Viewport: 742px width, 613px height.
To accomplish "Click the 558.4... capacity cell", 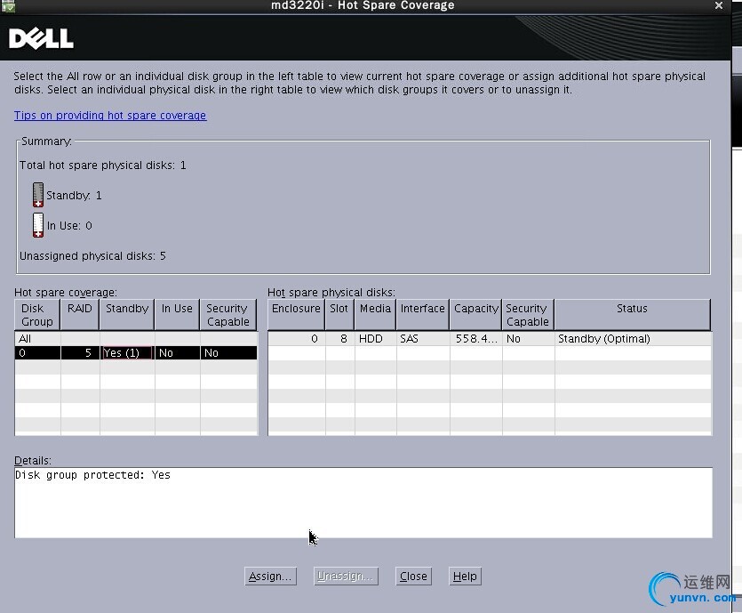I will coord(476,339).
